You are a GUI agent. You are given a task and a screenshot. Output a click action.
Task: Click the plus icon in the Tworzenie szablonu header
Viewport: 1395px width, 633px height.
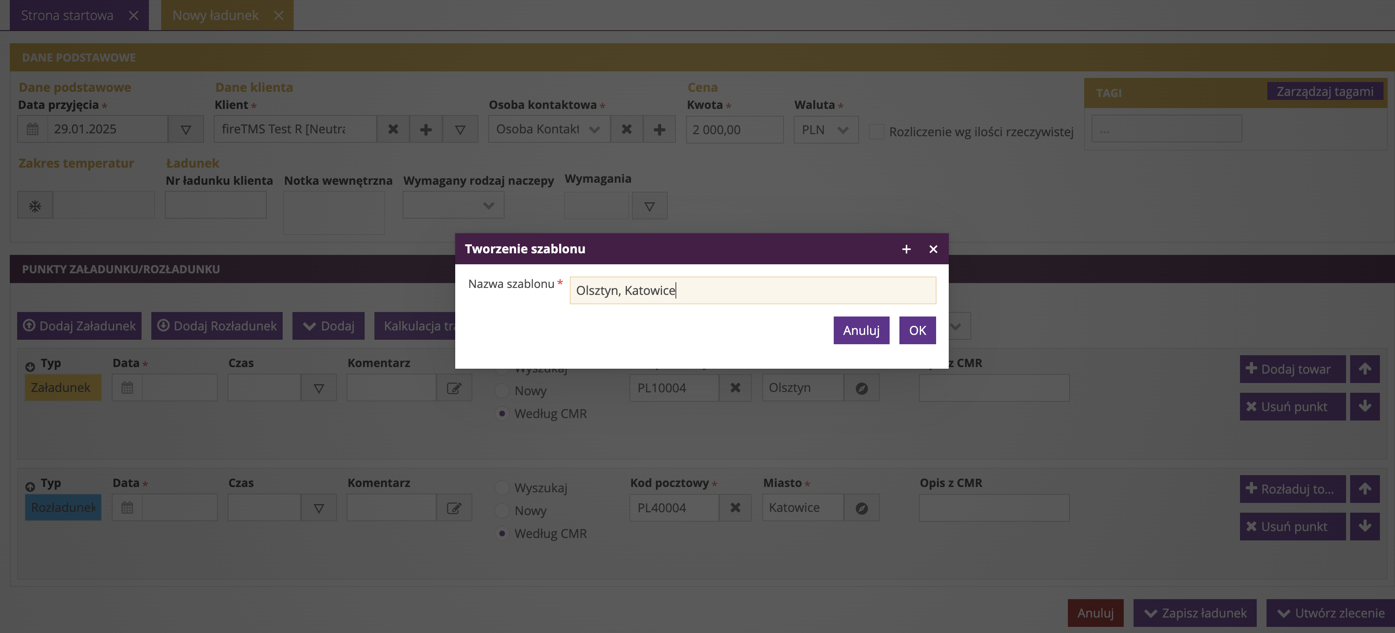(x=906, y=249)
